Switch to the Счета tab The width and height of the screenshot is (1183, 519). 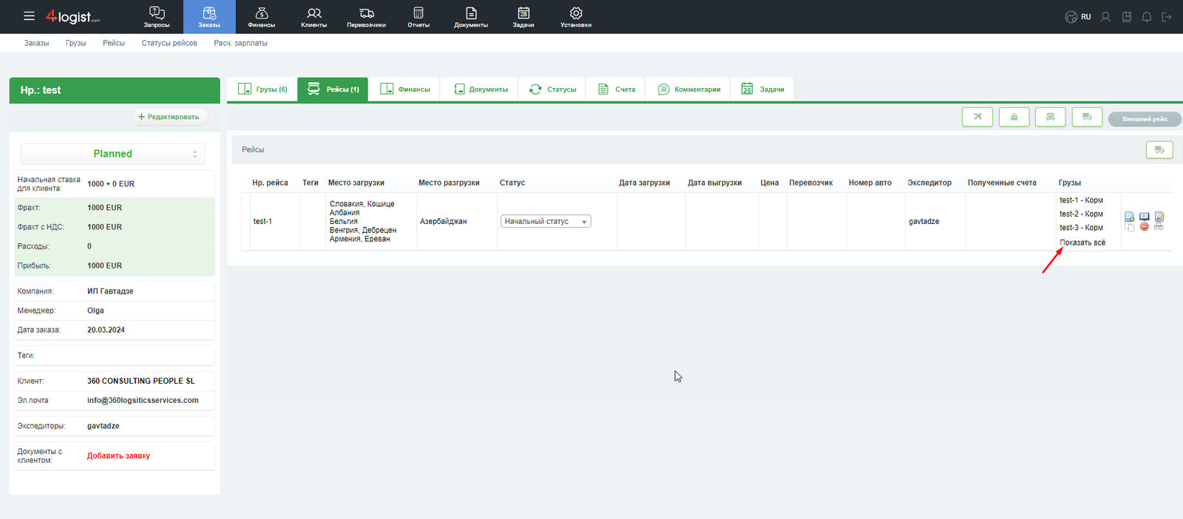coord(616,89)
